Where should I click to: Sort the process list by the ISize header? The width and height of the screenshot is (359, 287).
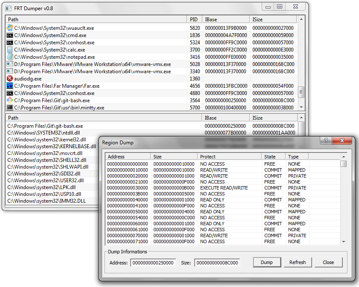coord(273,20)
